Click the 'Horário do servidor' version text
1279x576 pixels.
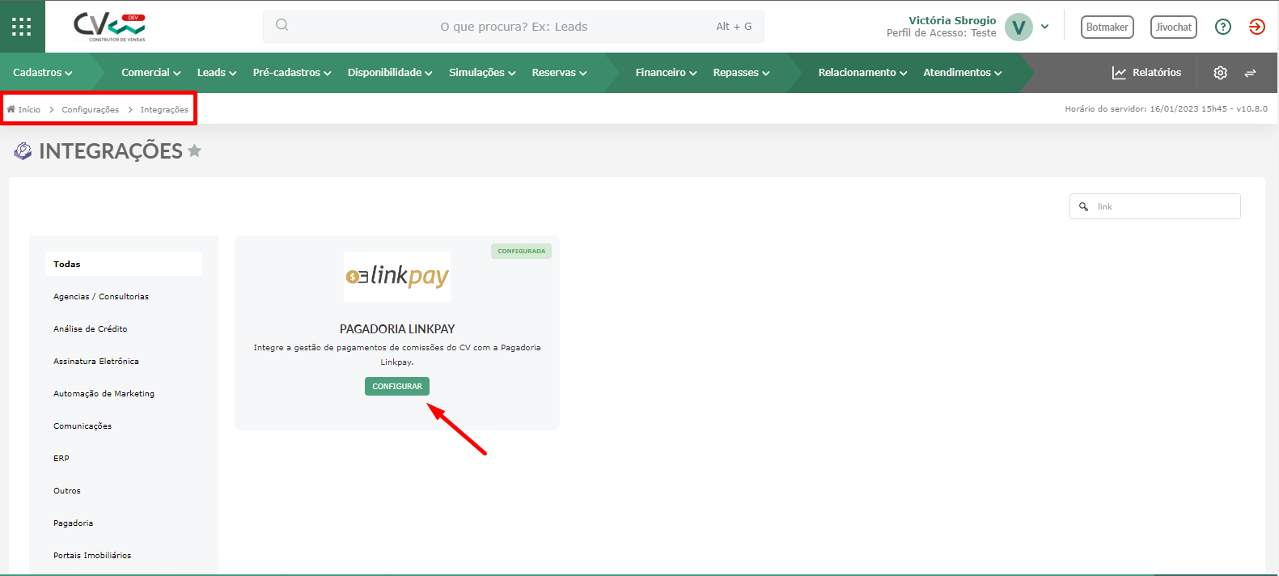pyautogui.click(x=1166, y=108)
